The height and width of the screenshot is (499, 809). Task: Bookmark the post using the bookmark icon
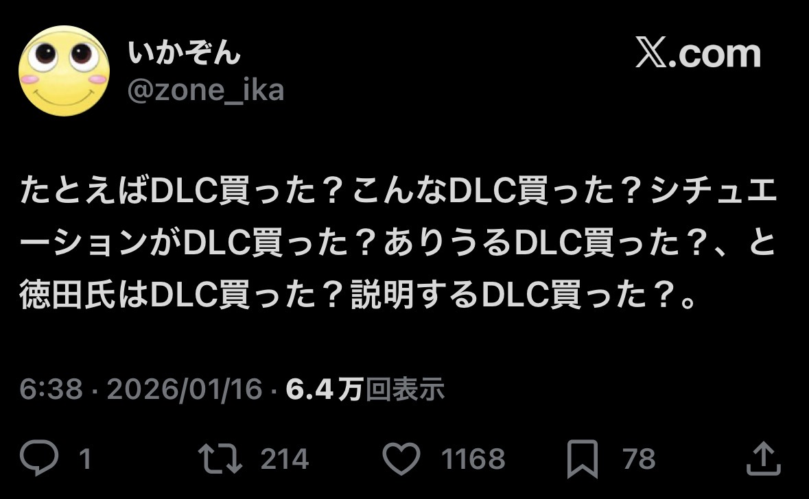[x=583, y=459]
